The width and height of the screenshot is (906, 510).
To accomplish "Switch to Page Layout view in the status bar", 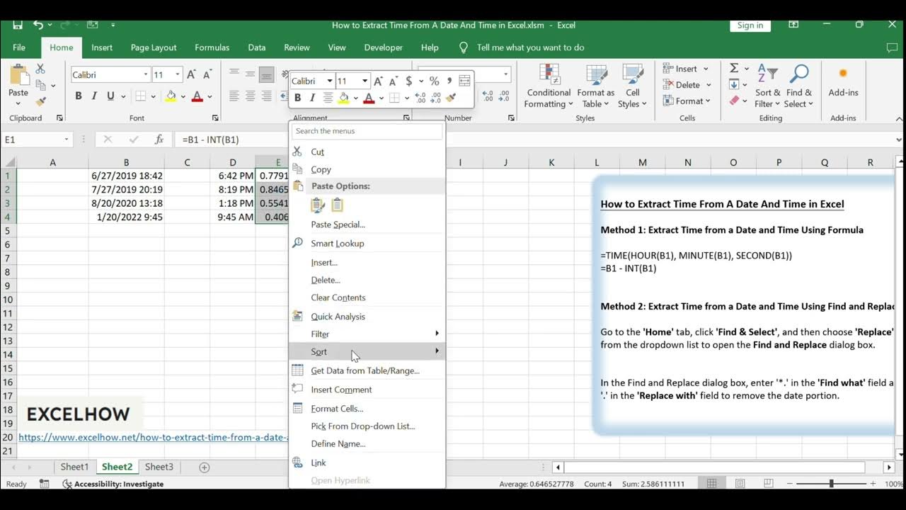I will [740, 484].
